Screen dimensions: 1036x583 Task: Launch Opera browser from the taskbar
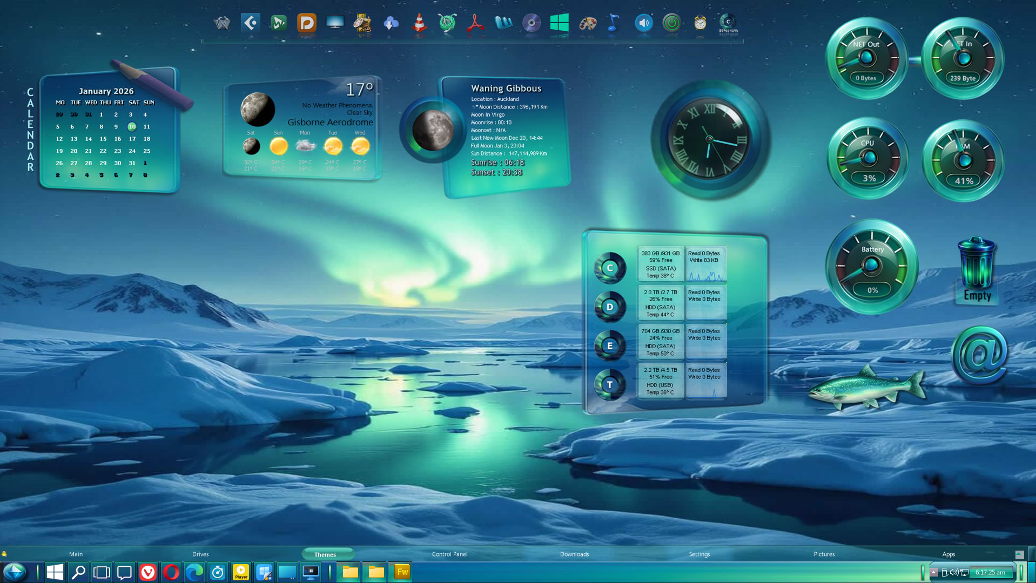tap(171, 572)
